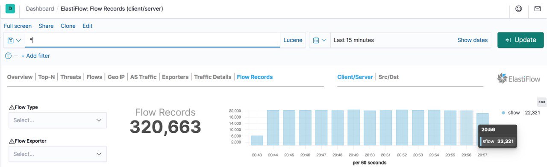Click the filter options circle icon

pyautogui.click(x=8, y=56)
